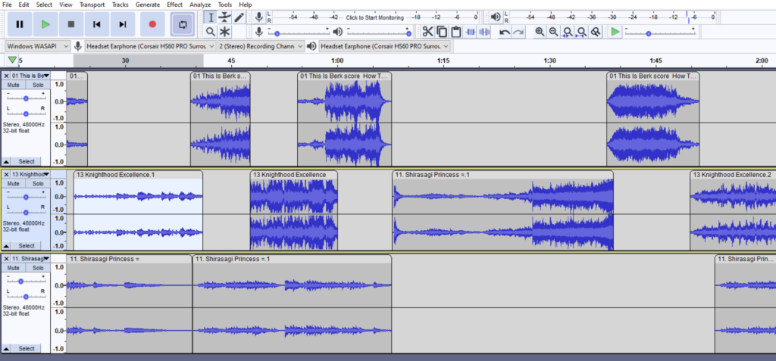Select the Draw (pencil) tool

pos(239,17)
